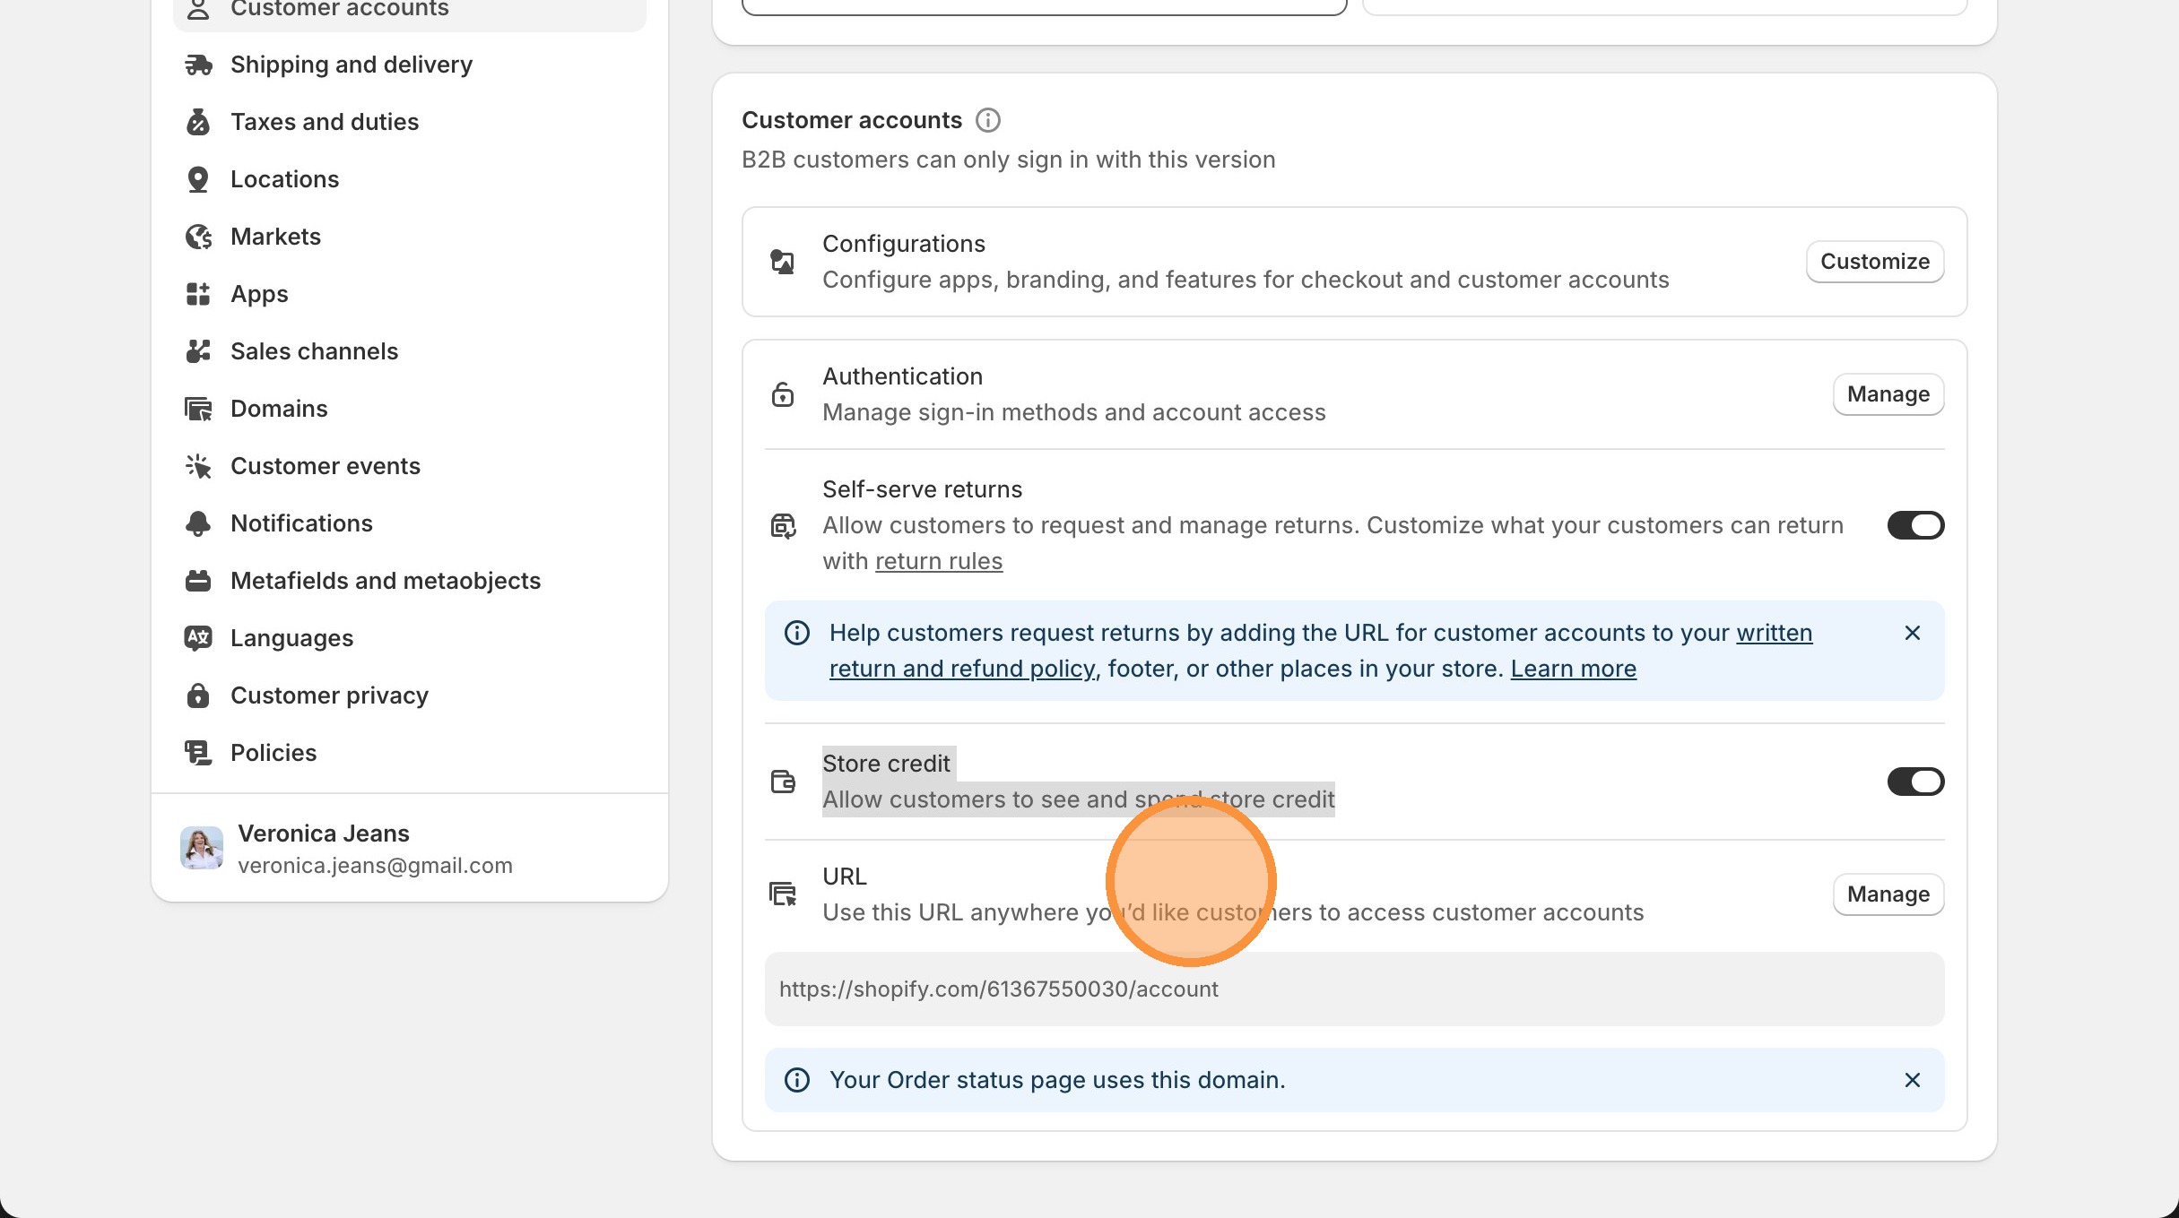This screenshot has width=2179, height=1218.
Task: Open the Policies settings page
Action: [273, 752]
